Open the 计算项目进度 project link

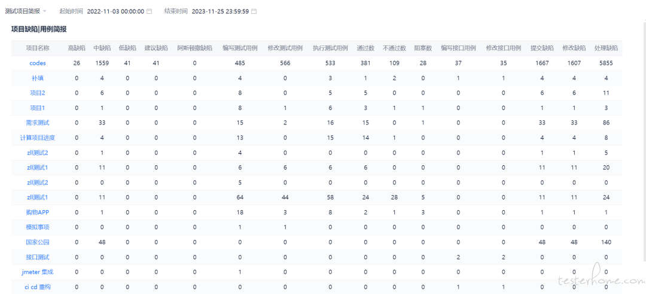tap(38, 138)
